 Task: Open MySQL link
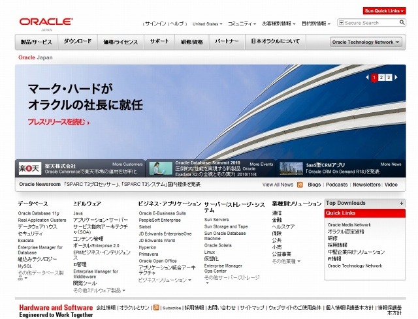point(25,266)
